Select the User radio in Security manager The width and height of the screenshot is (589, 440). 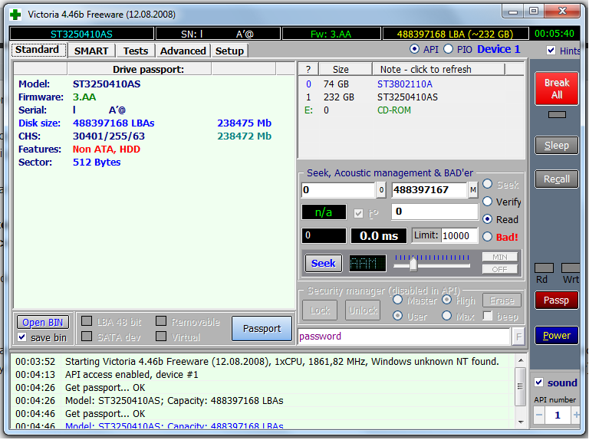coord(398,316)
